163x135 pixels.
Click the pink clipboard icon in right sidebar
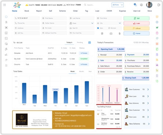click(157, 33)
